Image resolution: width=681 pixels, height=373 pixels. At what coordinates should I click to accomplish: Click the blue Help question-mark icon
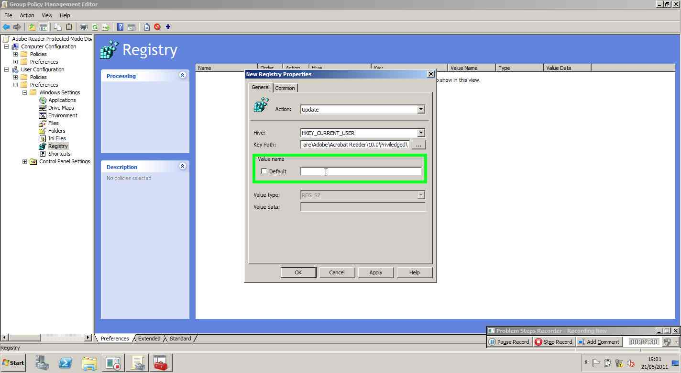click(x=121, y=27)
